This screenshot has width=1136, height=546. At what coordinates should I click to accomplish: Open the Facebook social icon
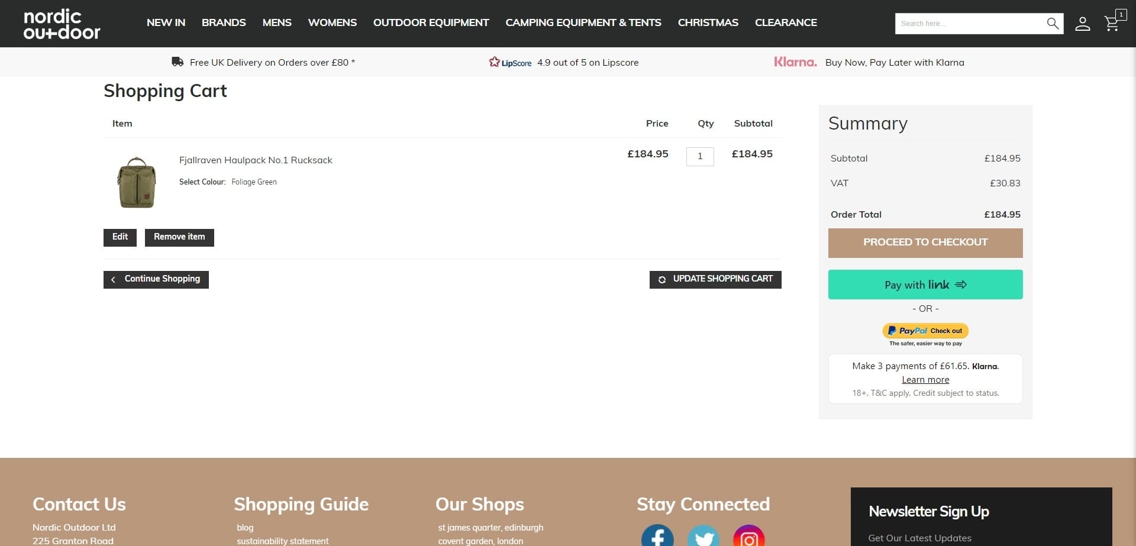click(657, 537)
